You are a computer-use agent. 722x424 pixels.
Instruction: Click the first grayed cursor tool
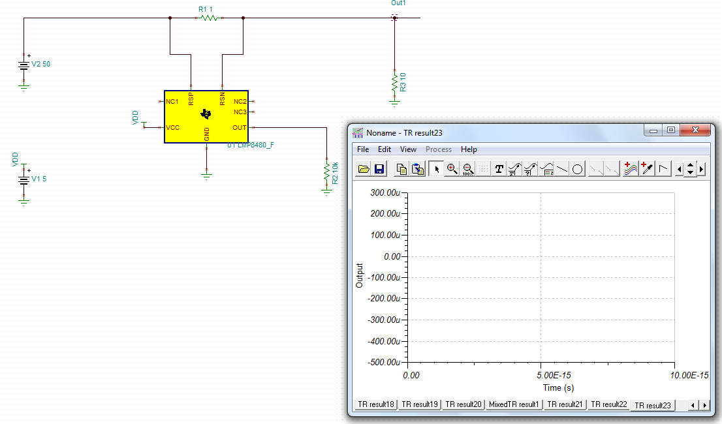coord(596,169)
